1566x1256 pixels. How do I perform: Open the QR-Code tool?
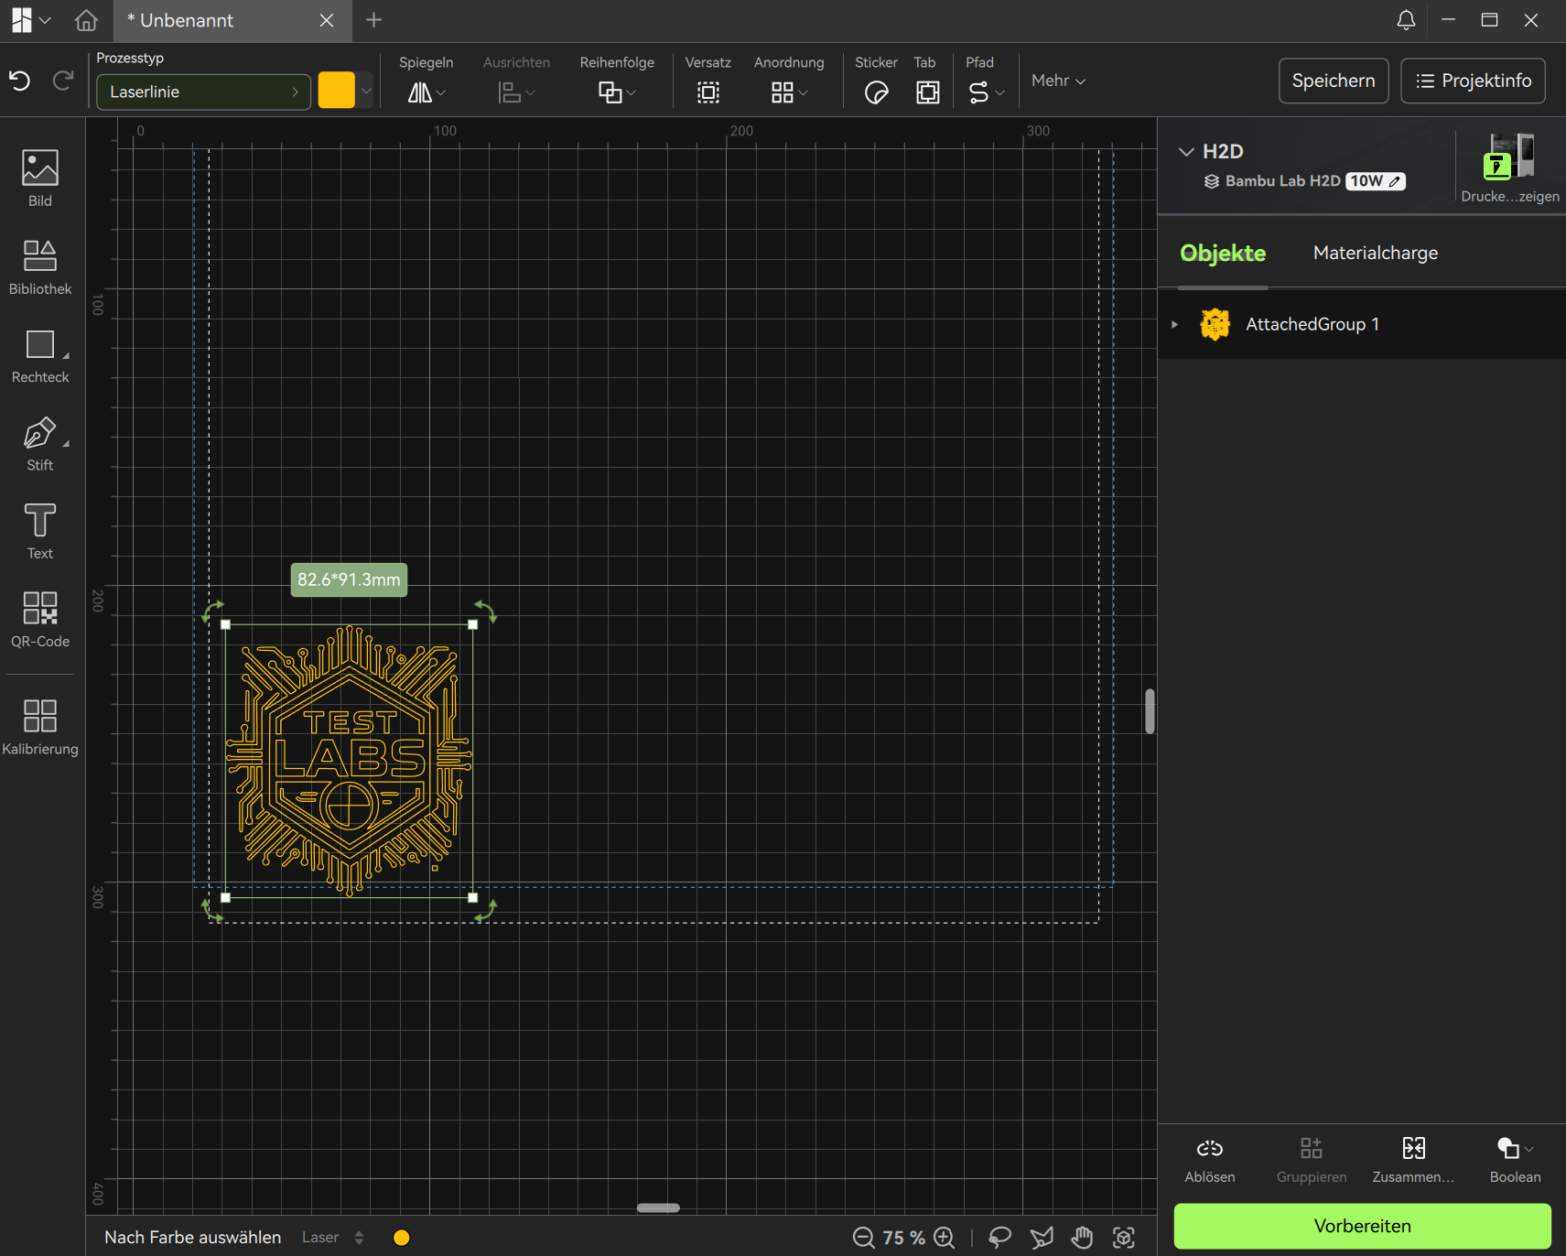40,619
